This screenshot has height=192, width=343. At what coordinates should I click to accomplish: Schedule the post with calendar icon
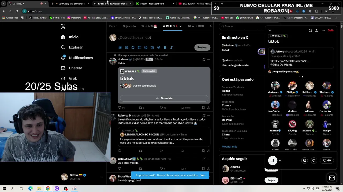[152, 47]
